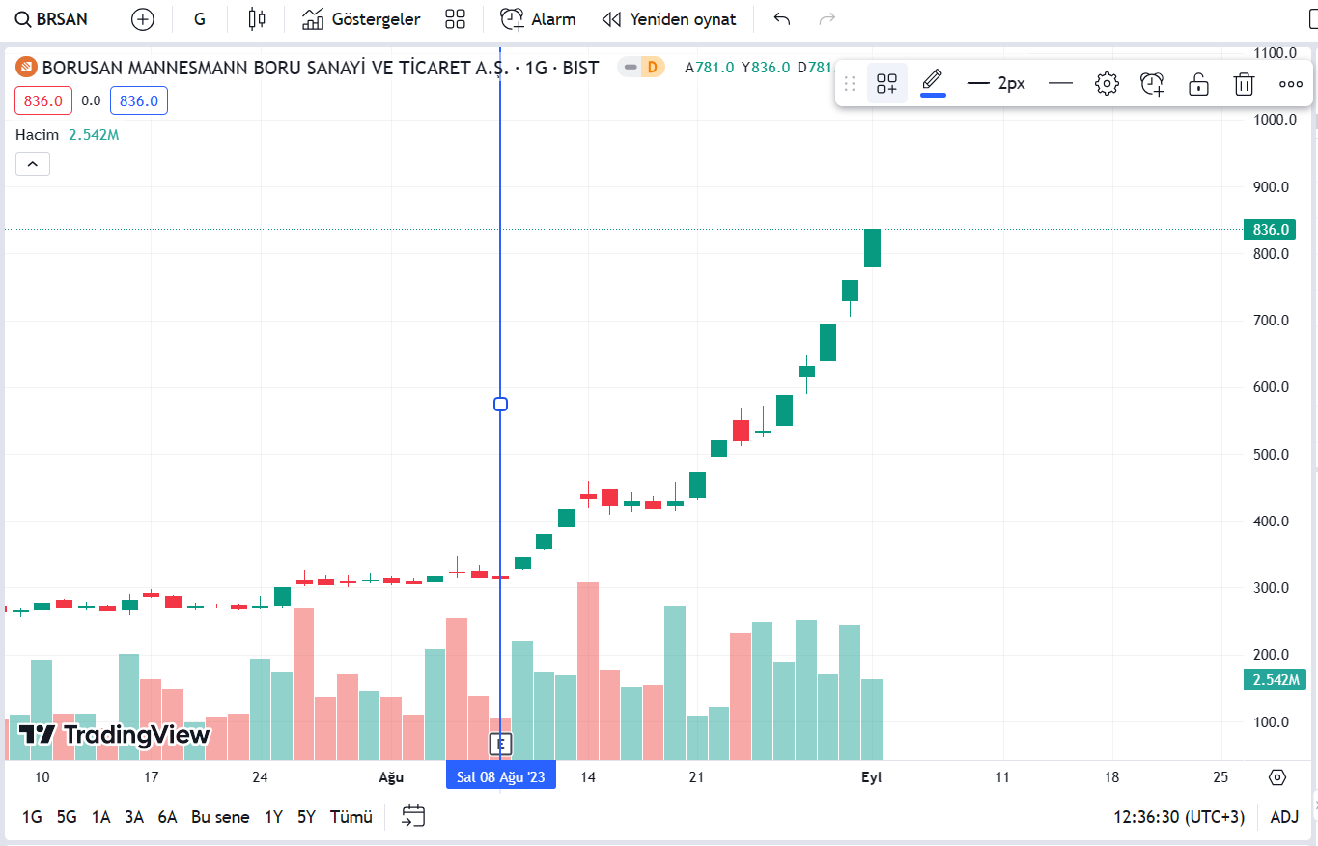Click the Ağu month label on time axis
The height and width of the screenshot is (846, 1318).
pos(391,777)
